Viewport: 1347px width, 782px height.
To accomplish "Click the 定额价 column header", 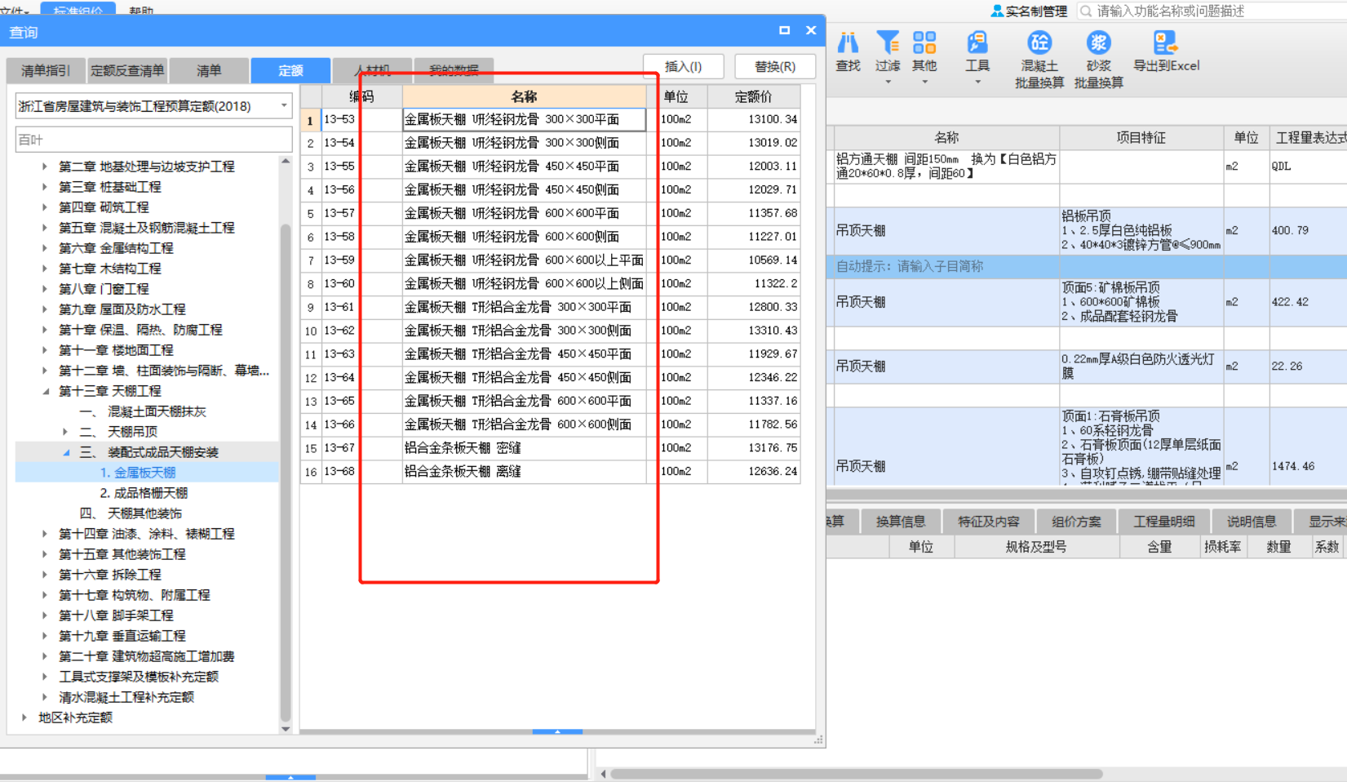I will tap(753, 96).
